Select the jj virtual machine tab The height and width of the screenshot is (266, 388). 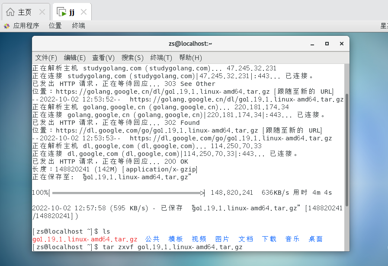coord(72,12)
